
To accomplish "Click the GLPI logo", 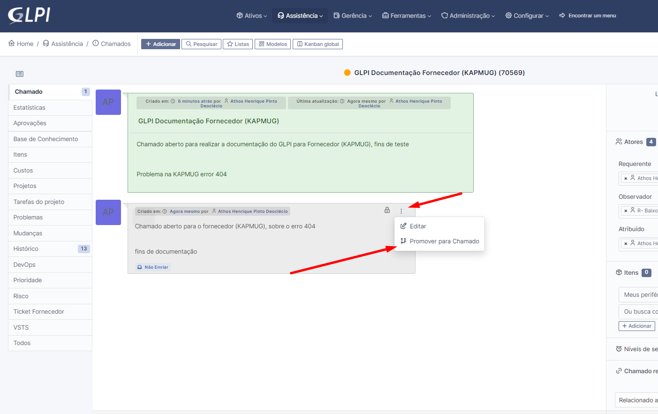I will tap(29, 15).
